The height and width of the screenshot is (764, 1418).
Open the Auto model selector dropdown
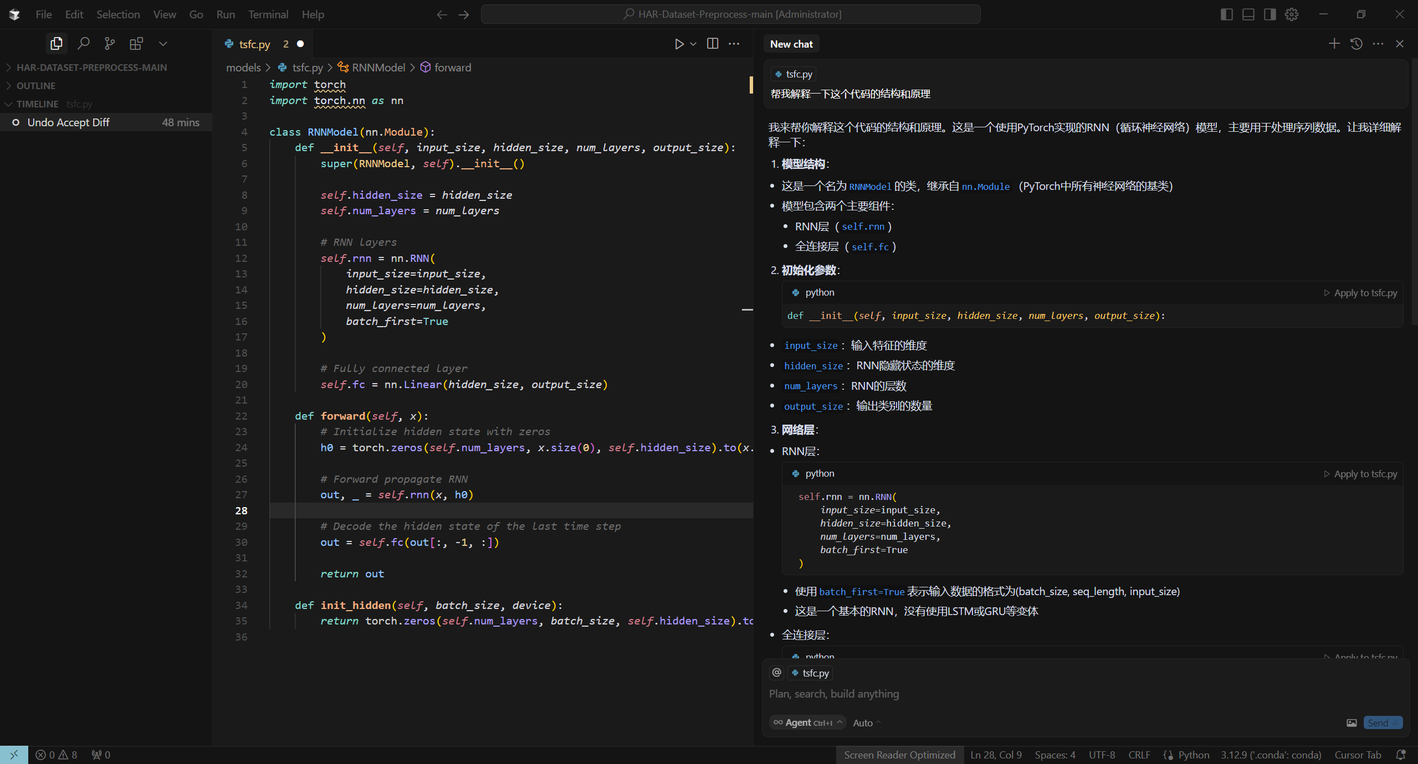coord(866,722)
